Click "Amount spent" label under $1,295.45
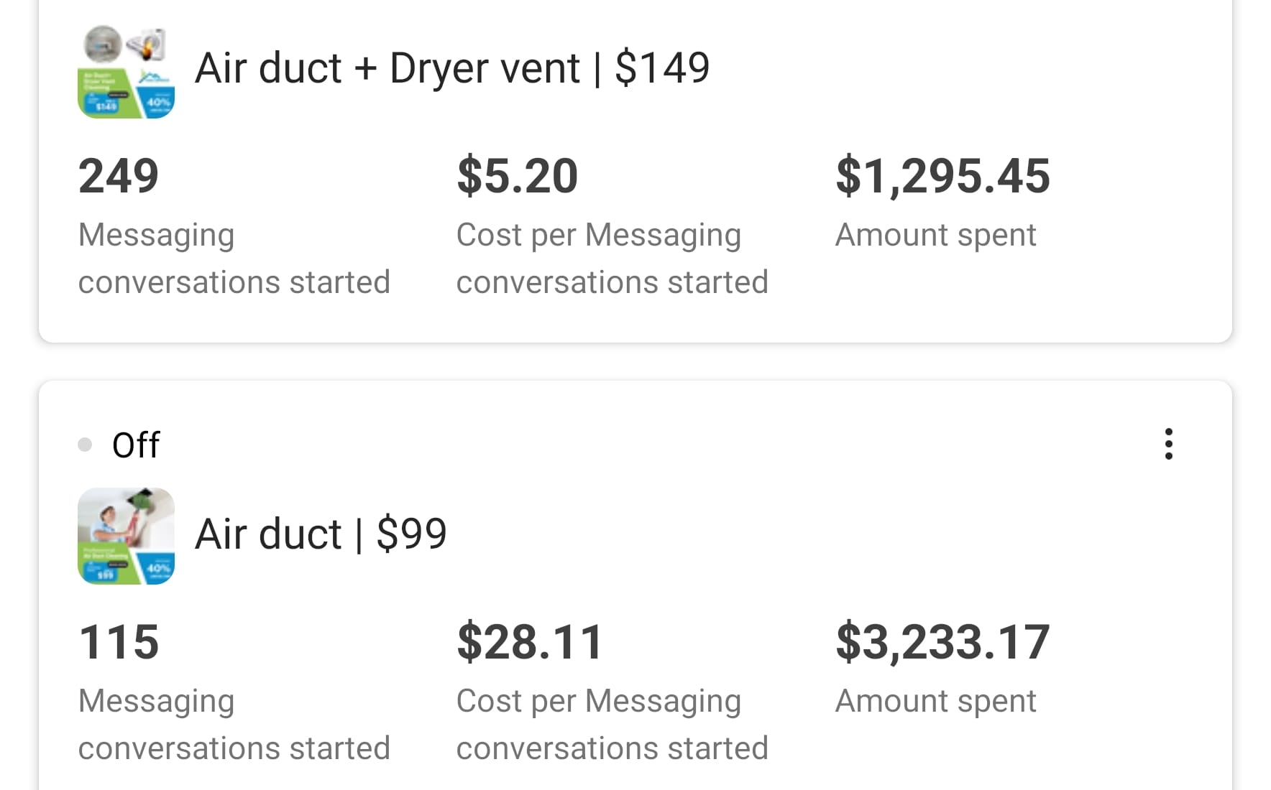1271x790 pixels. pos(935,236)
